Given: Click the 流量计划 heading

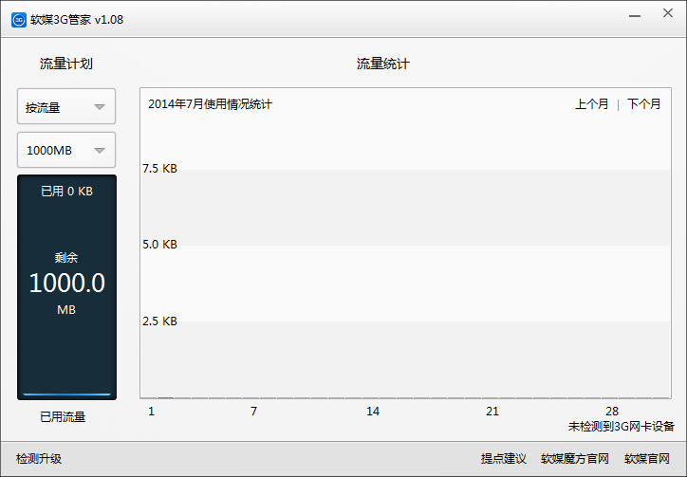Looking at the screenshot, I should [66, 64].
